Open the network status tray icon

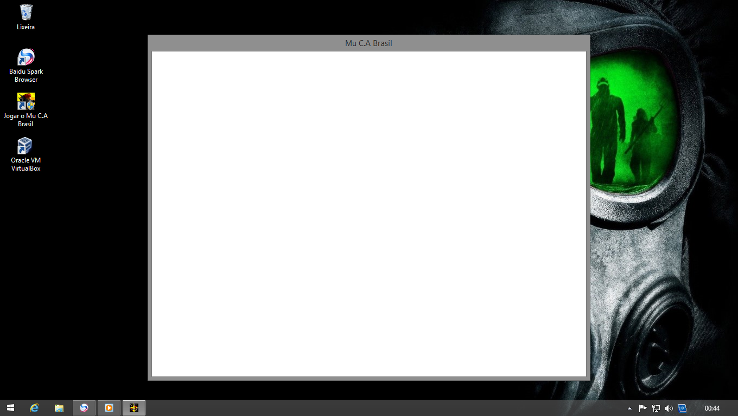coord(656,408)
